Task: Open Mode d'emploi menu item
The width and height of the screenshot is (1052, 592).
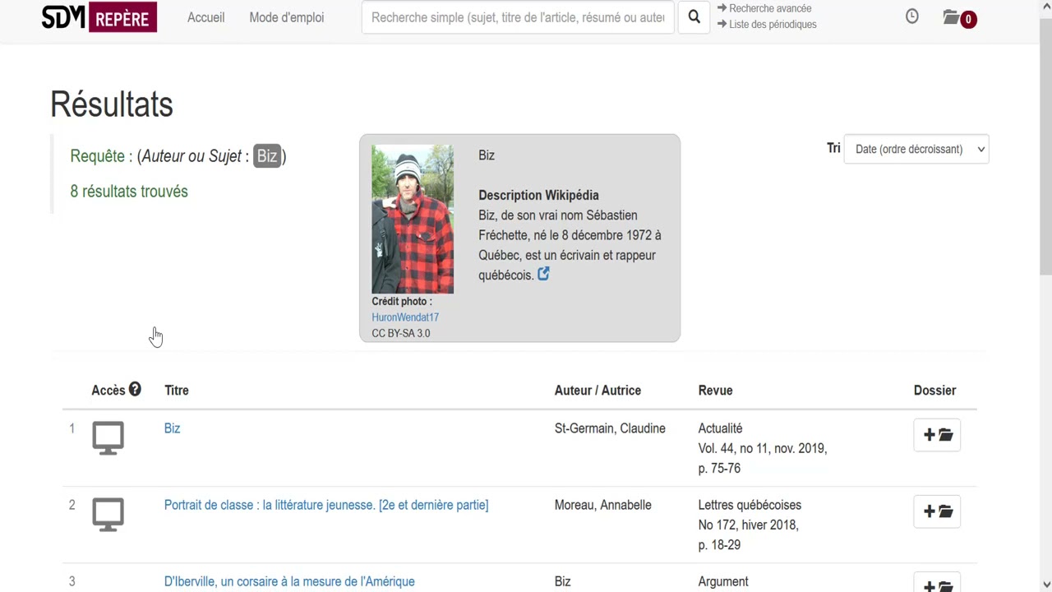Action: pyautogui.click(x=287, y=17)
